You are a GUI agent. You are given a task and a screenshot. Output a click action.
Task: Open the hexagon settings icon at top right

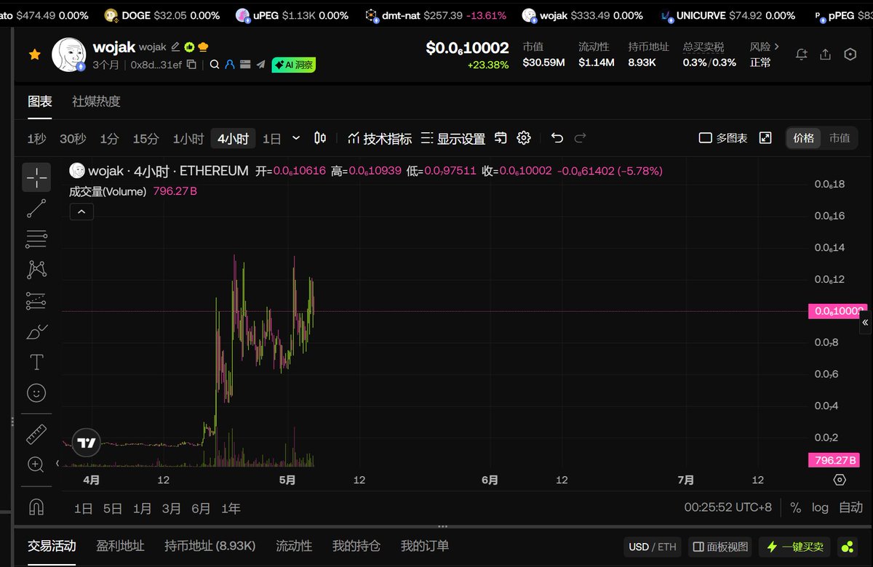pos(850,55)
